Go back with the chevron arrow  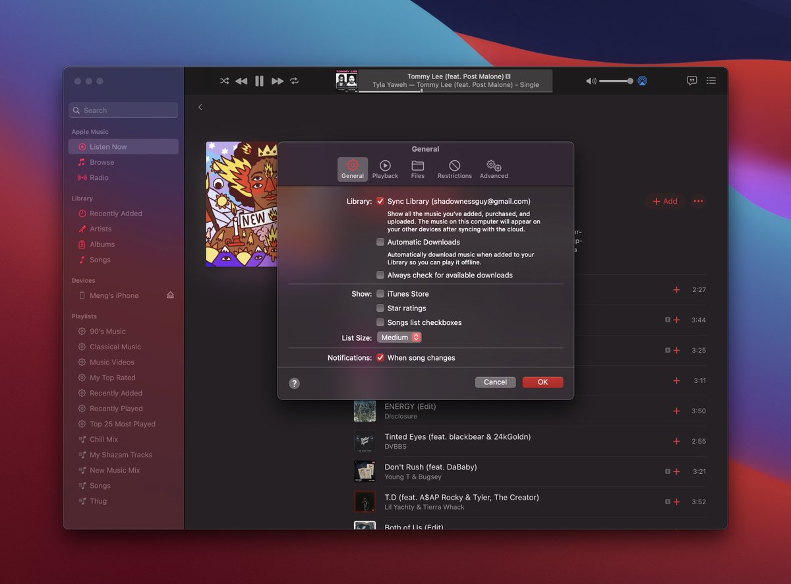pos(200,107)
